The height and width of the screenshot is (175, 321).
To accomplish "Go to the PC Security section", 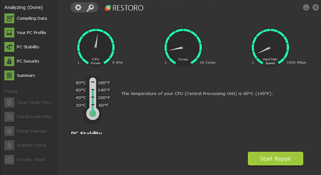I will [x=28, y=61].
